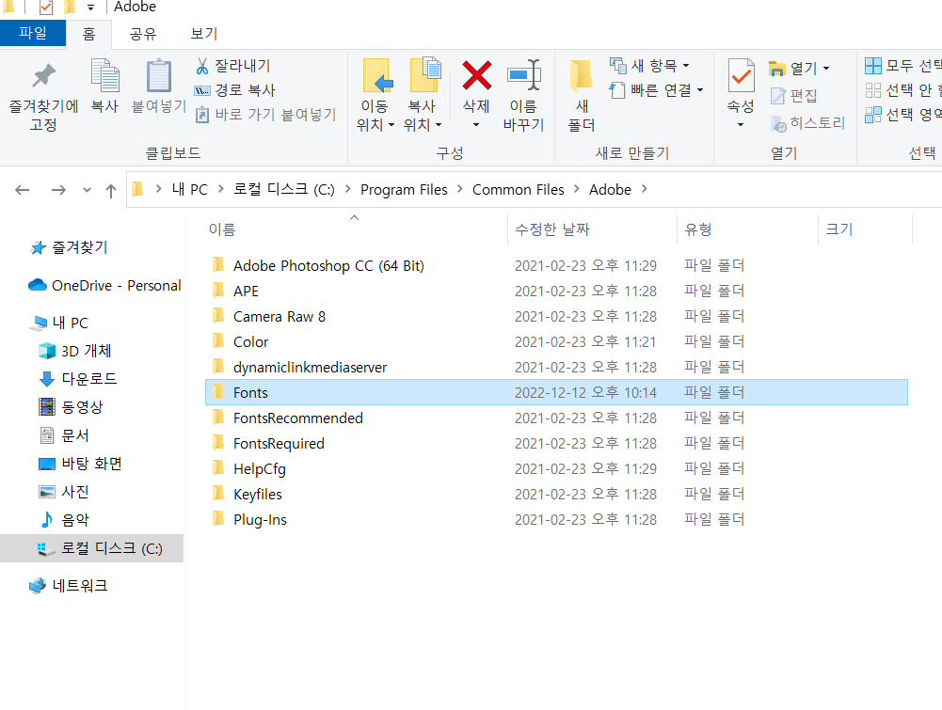Open the Delete (삭제) dropdown arrow

click(476, 125)
